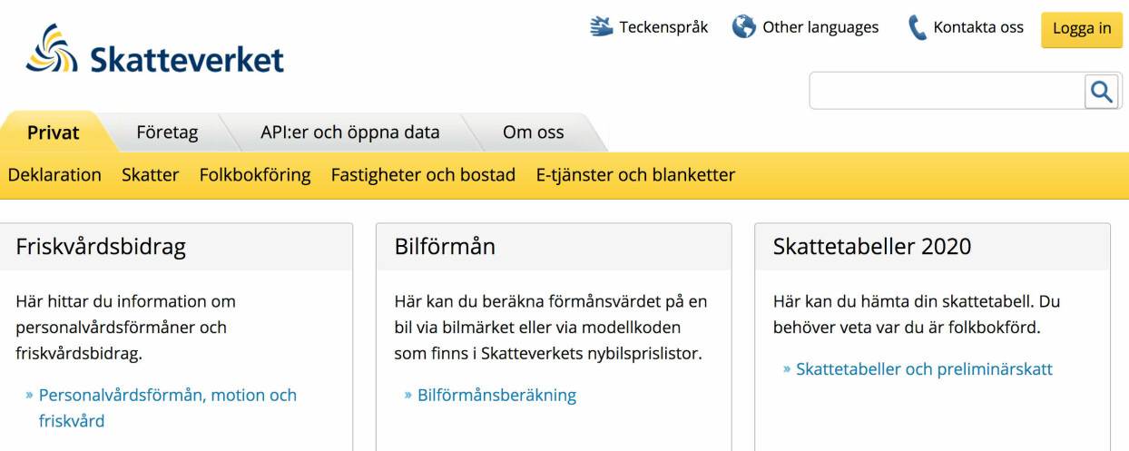Open the API:er och öppna data tab
Image resolution: width=1129 pixels, height=451 pixels.
tap(350, 132)
